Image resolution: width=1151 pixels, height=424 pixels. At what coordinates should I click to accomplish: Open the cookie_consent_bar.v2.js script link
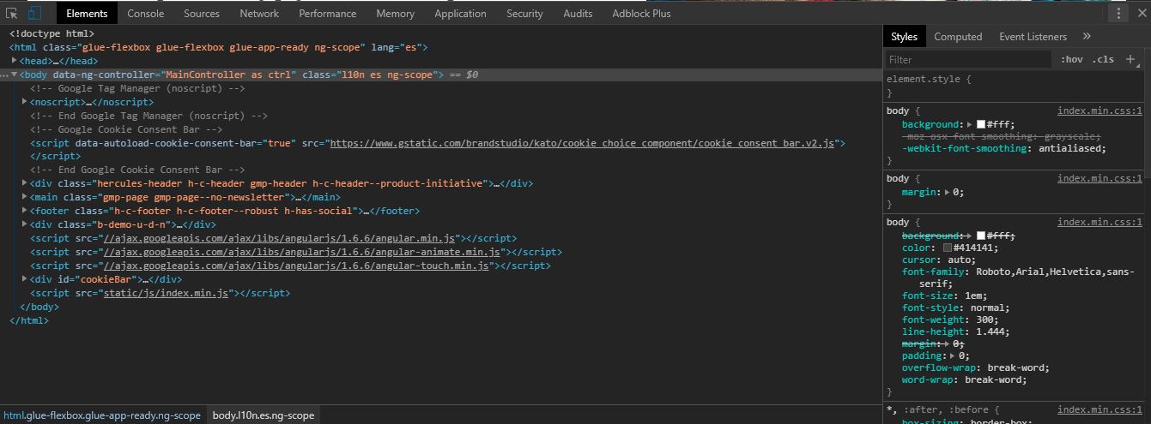pos(582,143)
